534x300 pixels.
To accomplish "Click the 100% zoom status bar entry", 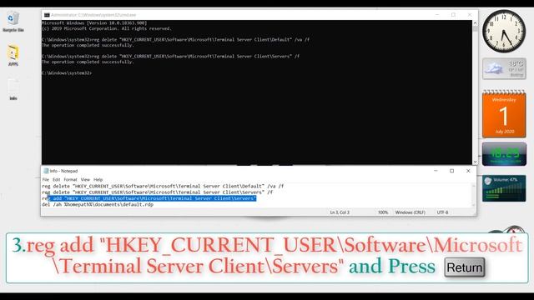I will [x=383, y=212].
